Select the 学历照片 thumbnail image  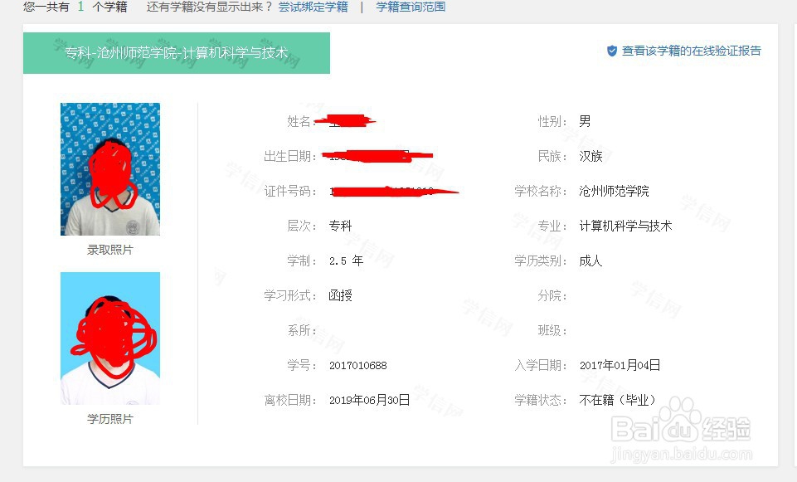109,338
